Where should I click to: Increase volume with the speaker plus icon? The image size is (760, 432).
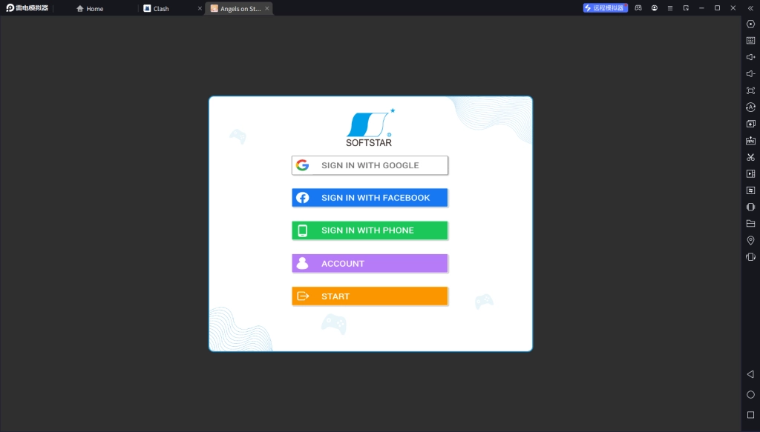click(751, 57)
